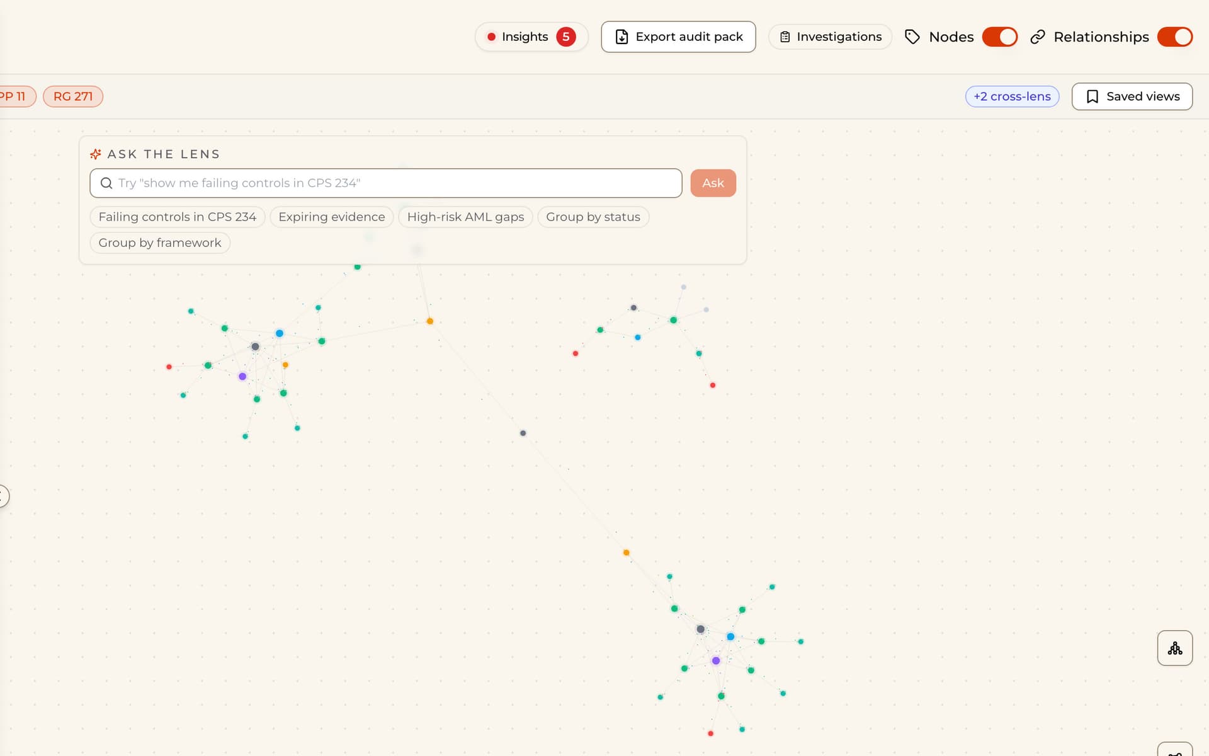Screen dimensions: 1209x756
Task: Choose High-risk AML gaps suggestion
Action: click(465, 217)
